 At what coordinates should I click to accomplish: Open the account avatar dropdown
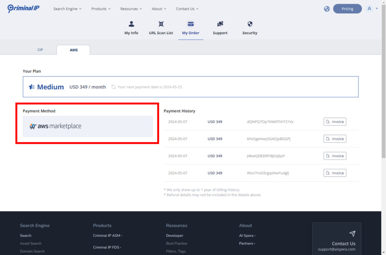(372, 9)
